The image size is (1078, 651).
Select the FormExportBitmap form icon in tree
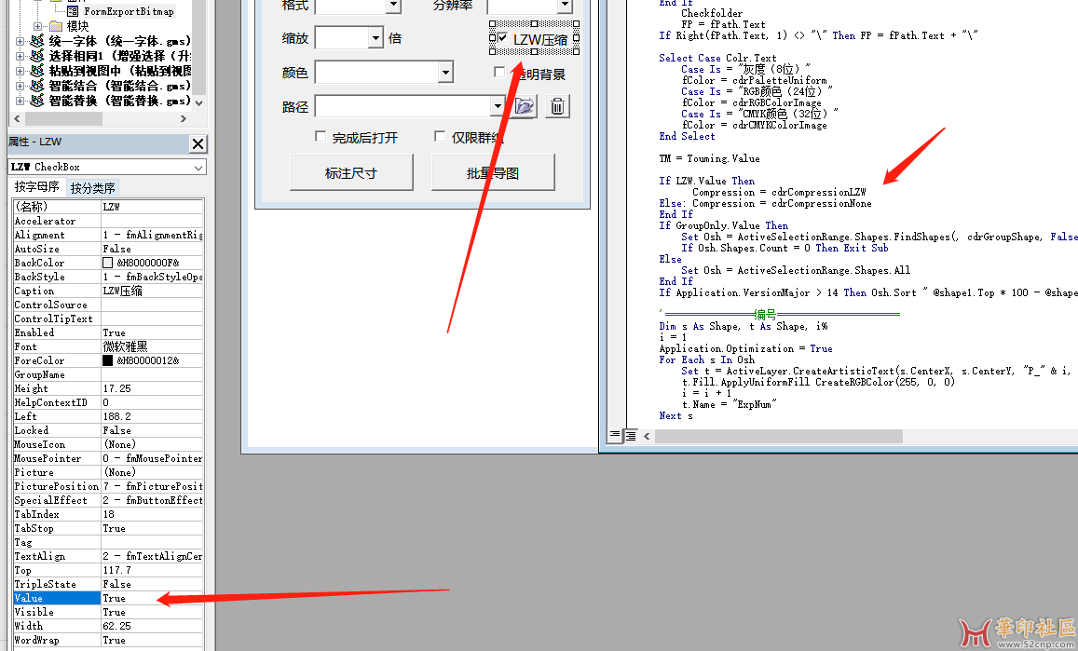click(x=75, y=11)
